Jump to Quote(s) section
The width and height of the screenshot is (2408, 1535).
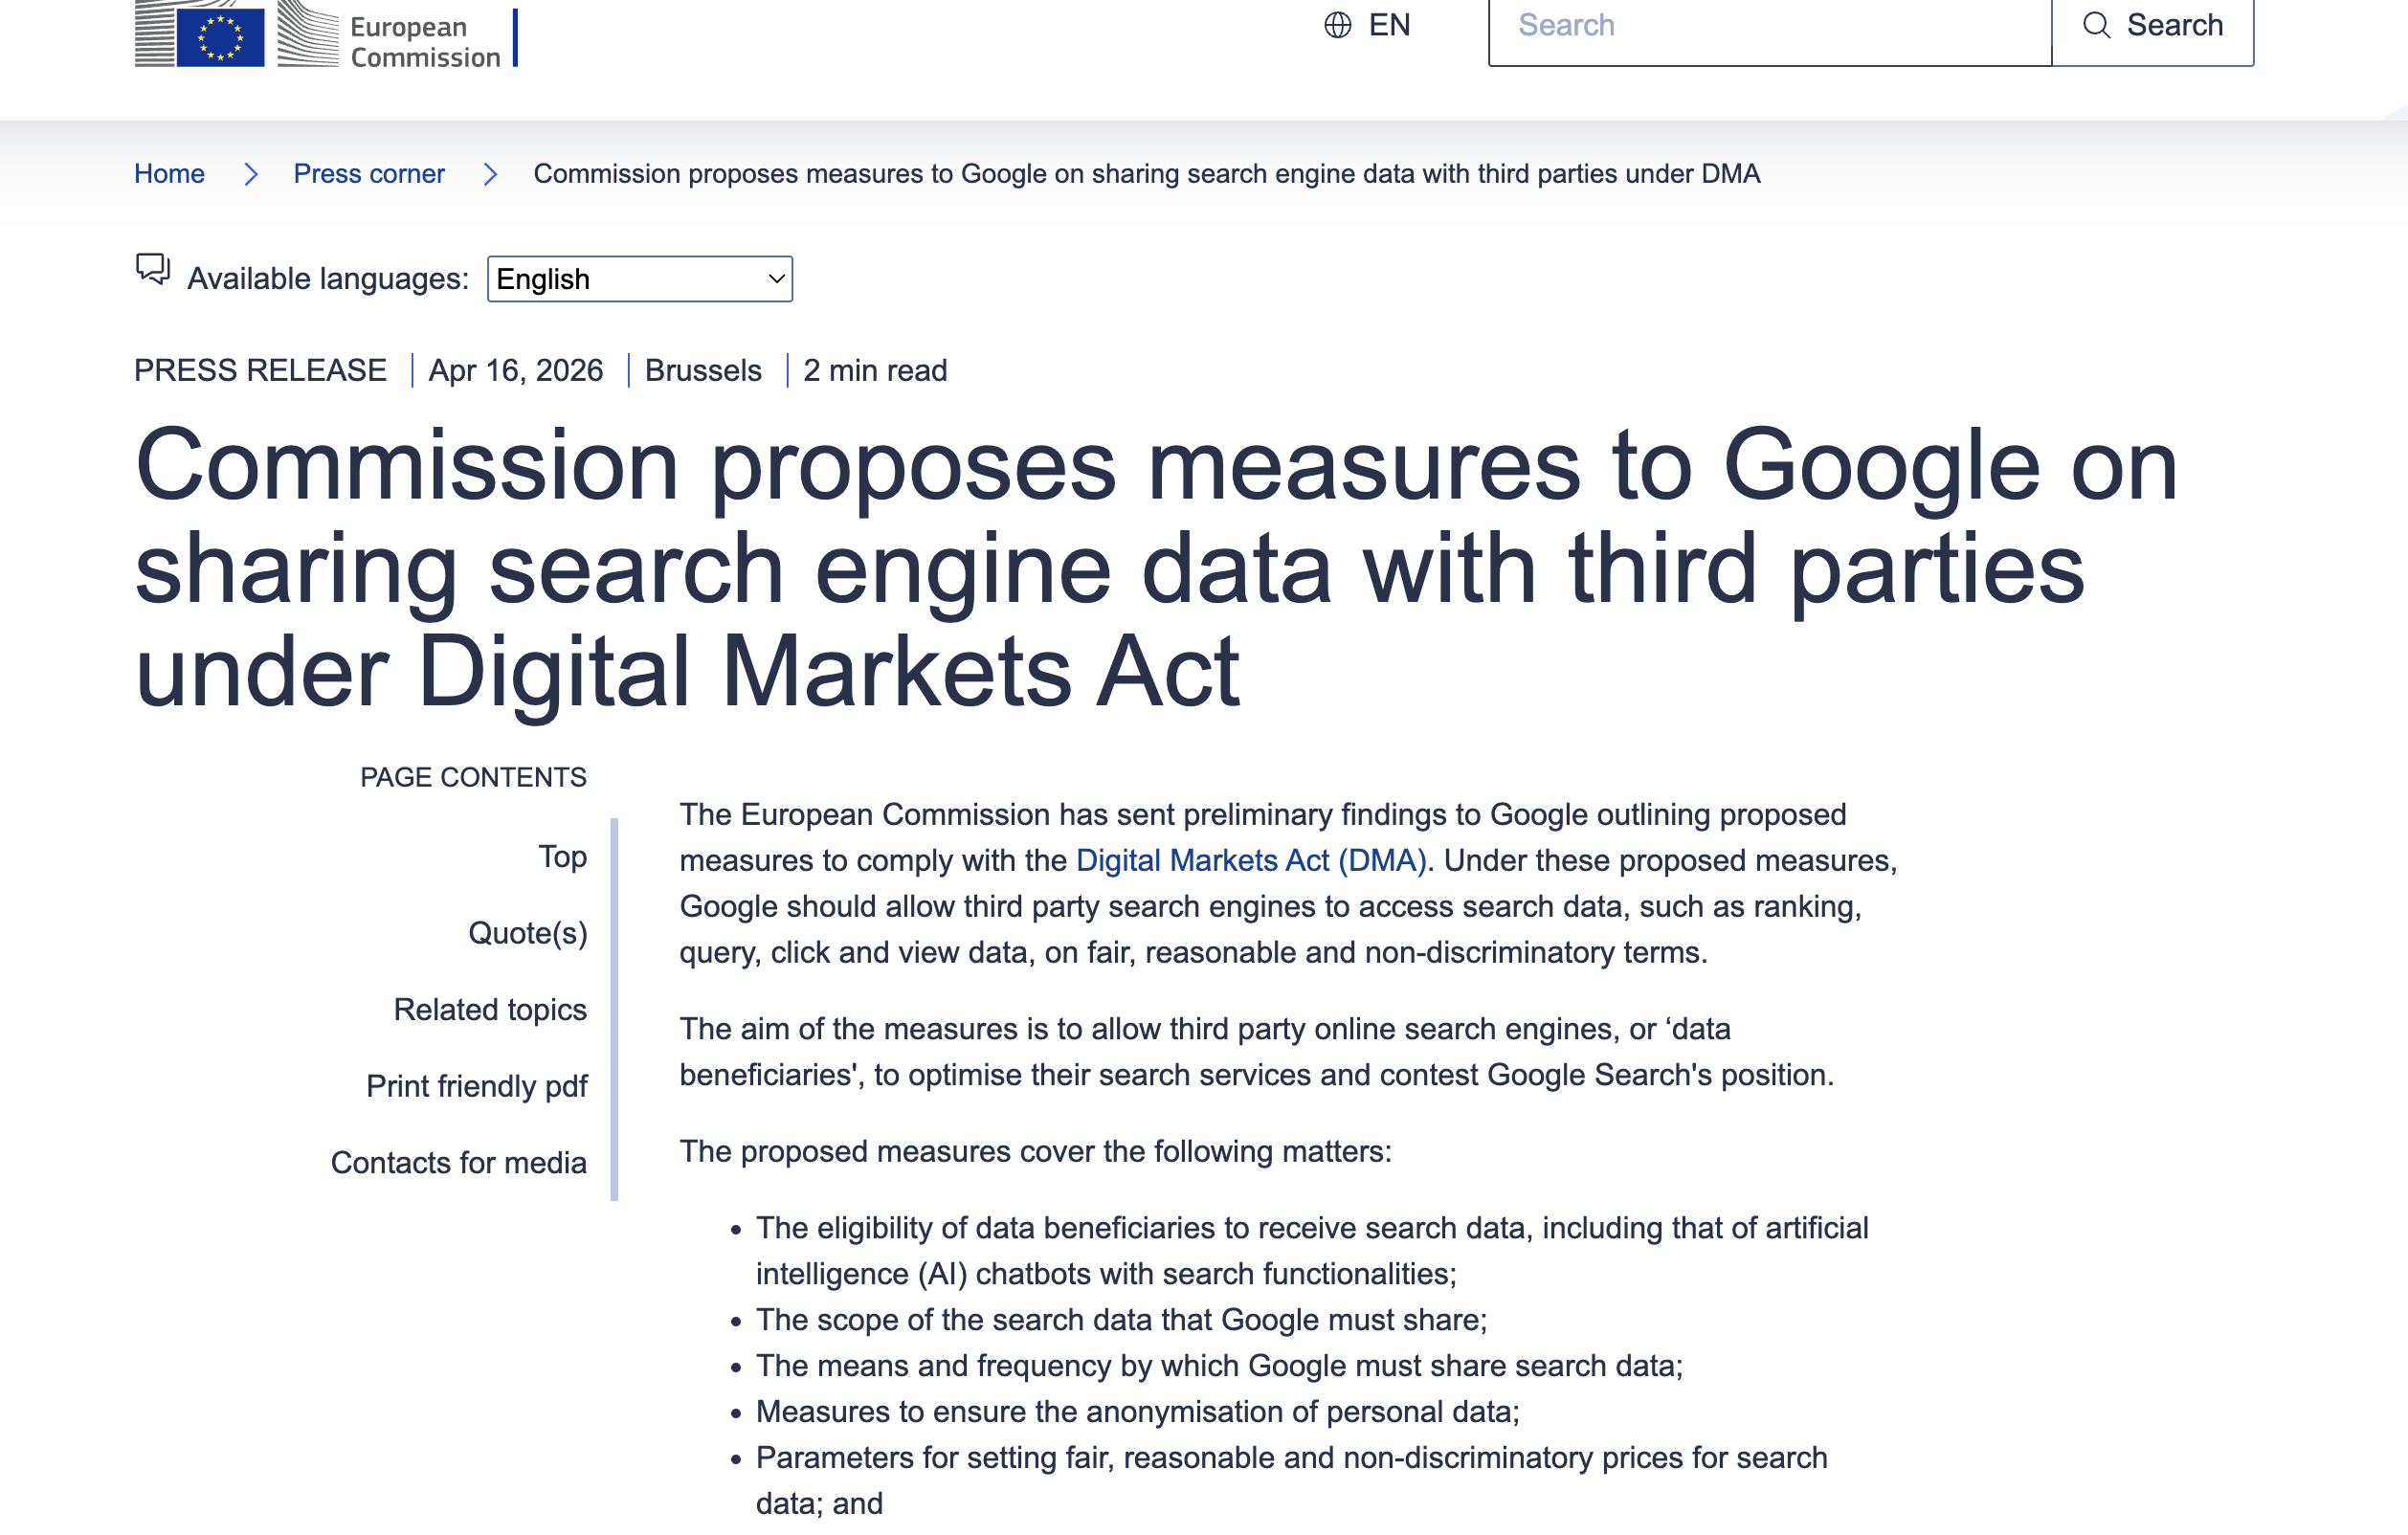(528, 933)
